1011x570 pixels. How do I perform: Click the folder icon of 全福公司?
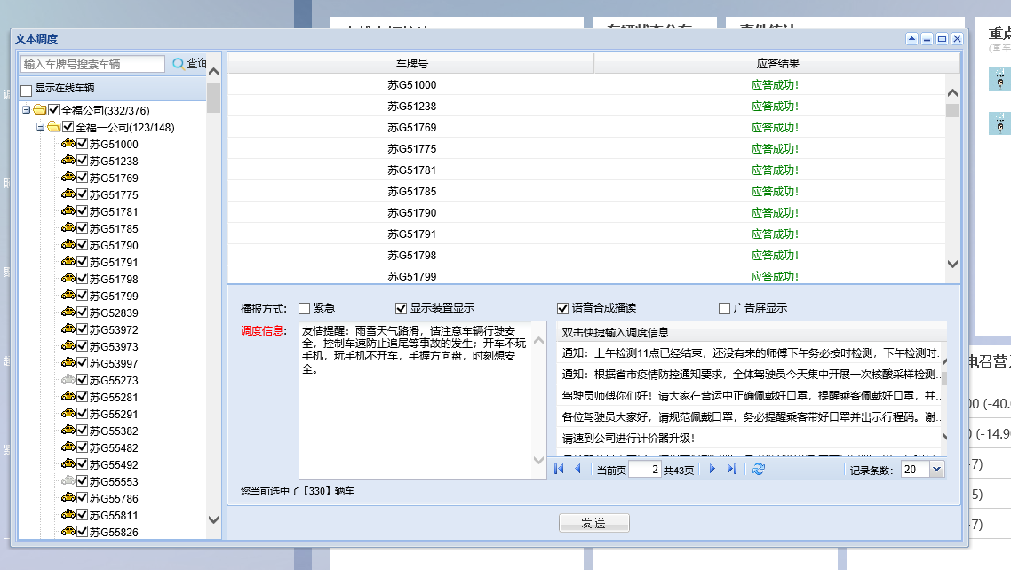[x=39, y=110]
